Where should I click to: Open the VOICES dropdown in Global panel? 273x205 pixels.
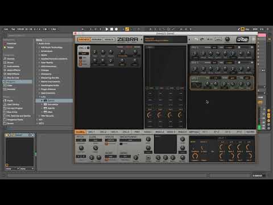[111, 140]
